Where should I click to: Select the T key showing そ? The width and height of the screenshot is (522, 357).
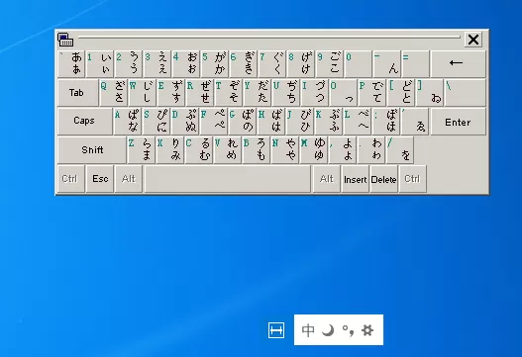(x=228, y=92)
